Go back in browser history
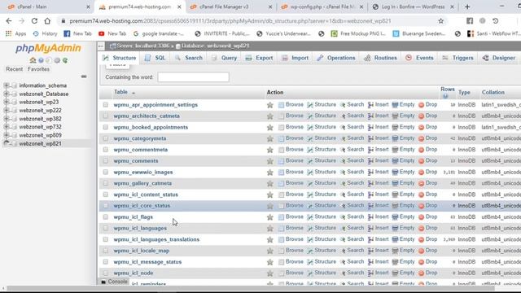 point(9,21)
